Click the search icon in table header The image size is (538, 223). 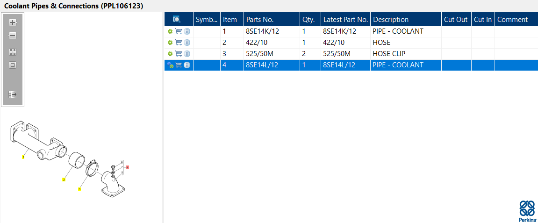(177, 19)
